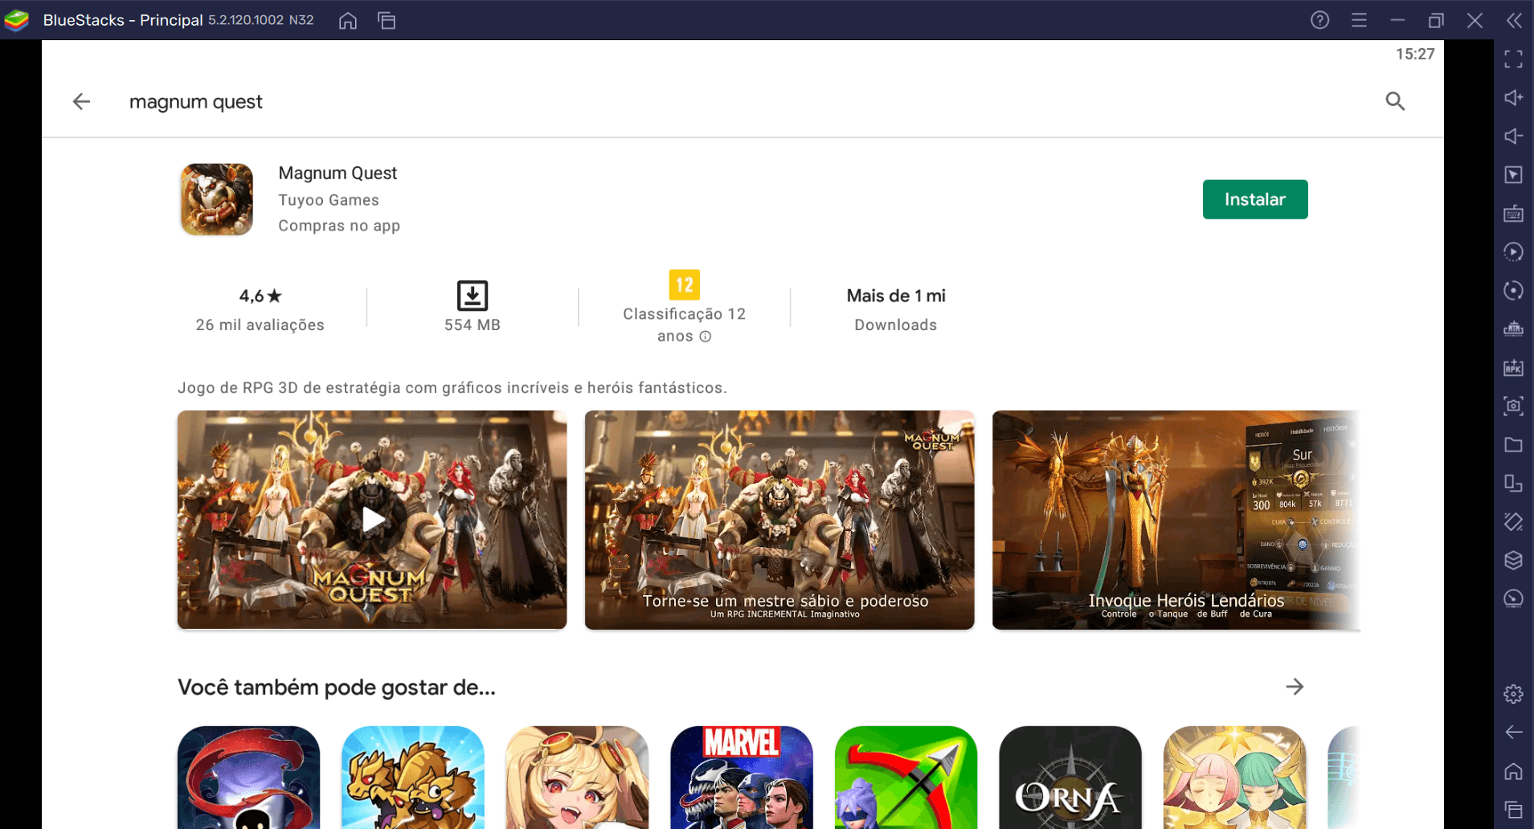Go to Android home from sidebar

[x=1513, y=771]
